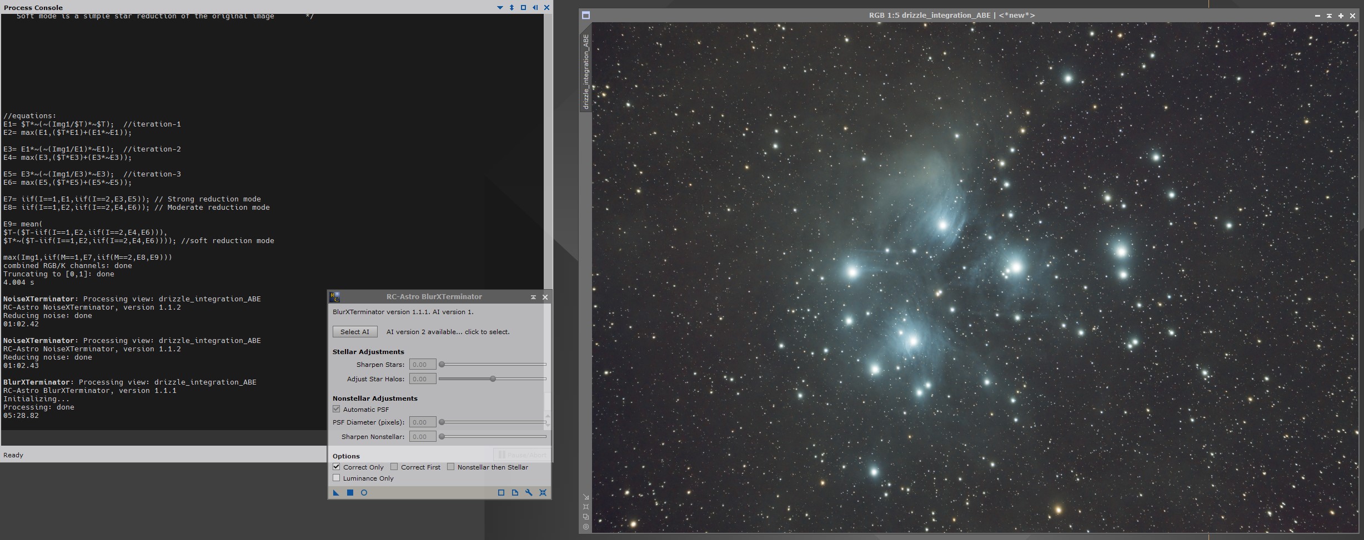The width and height of the screenshot is (1364, 540).
Task: Click the real-time preview square icon
Action: tap(501, 492)
